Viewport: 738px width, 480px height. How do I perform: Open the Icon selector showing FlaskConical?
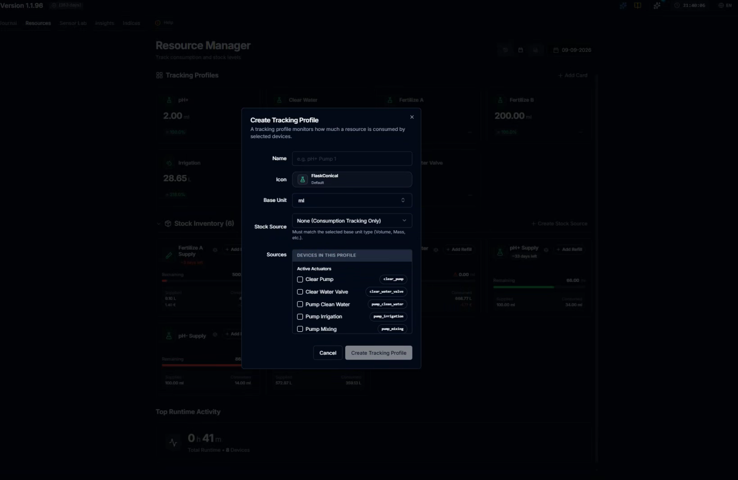click(x=352, y=179)
